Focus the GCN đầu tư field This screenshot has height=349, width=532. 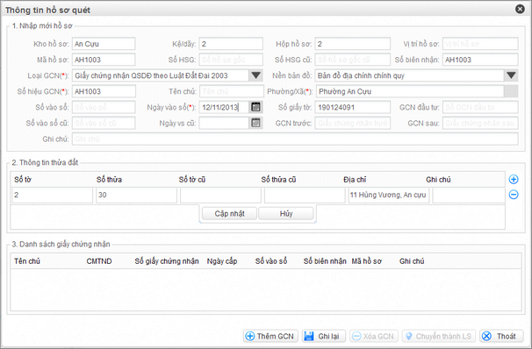480,107
